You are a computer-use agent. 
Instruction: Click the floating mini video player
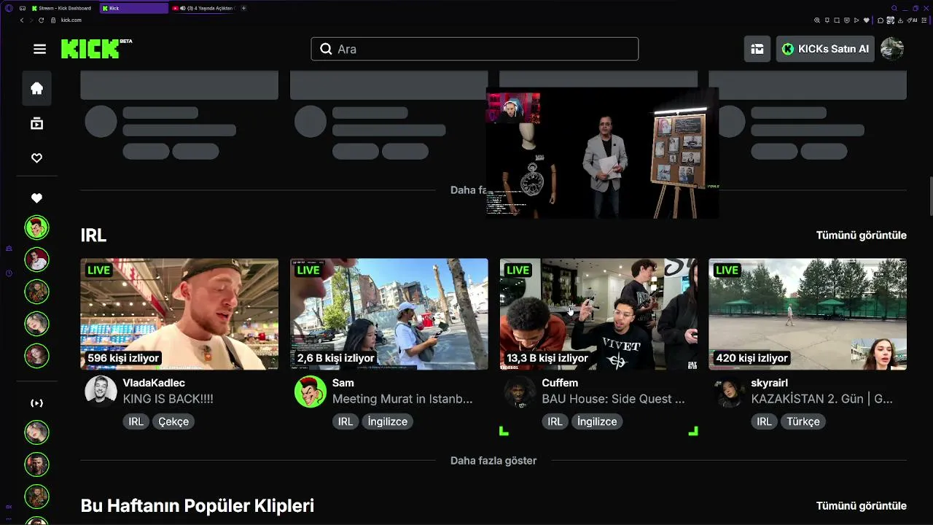[602, 153]
